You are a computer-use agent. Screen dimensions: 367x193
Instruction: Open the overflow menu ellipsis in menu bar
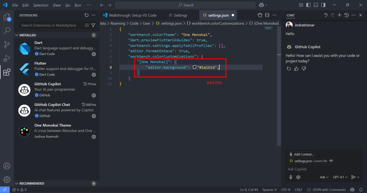pyautogui.click(x=89, y=5)
